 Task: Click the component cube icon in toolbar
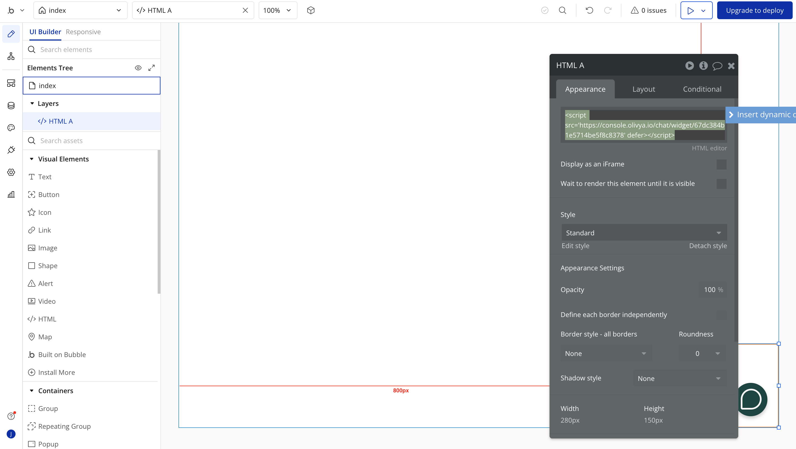(311, 10)
